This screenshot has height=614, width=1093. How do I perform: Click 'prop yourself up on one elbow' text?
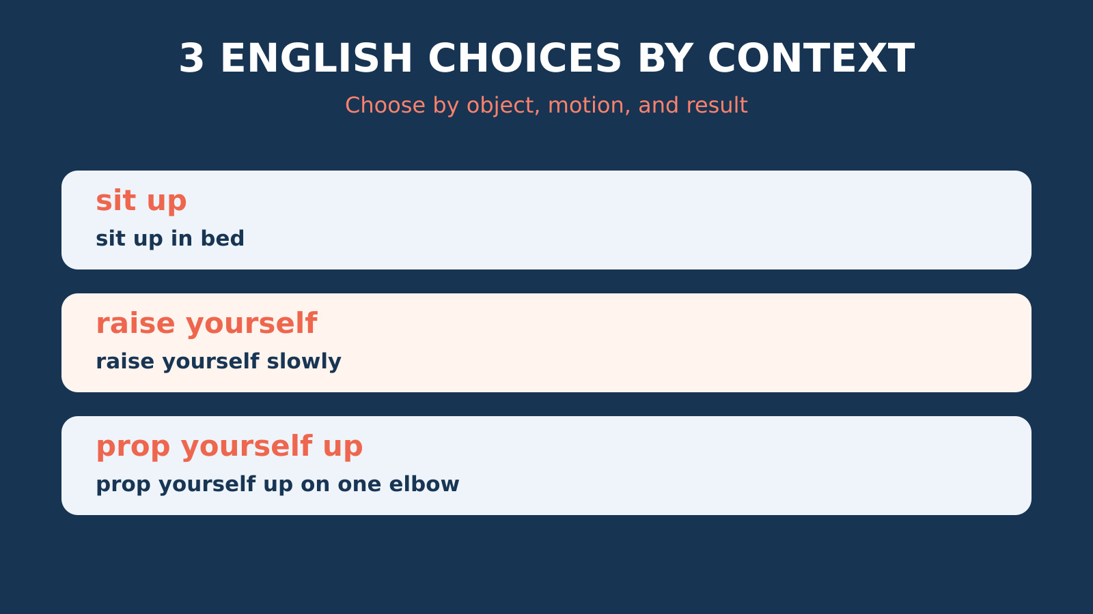[x=277, y=484]
